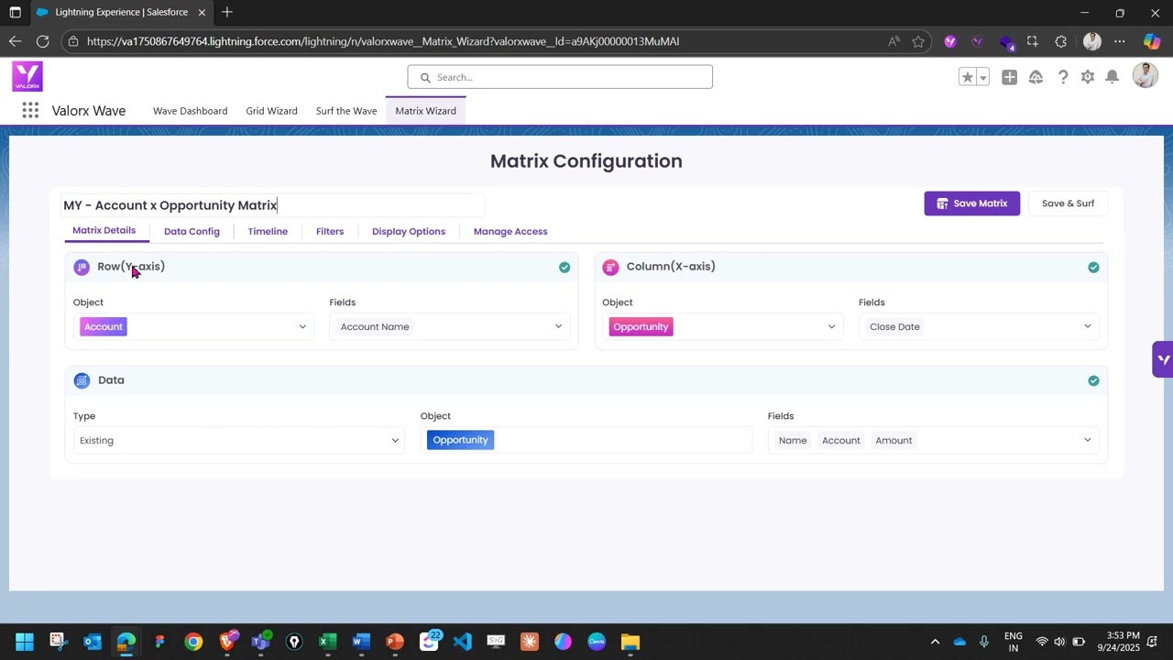Click the Salesforce global Search box
1173x660 pixels.
560,77
